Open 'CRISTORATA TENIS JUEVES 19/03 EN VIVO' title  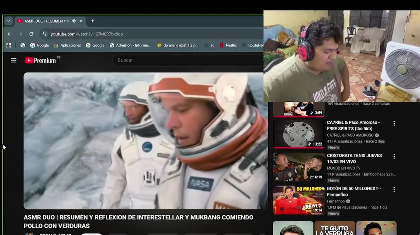point(354,158)
